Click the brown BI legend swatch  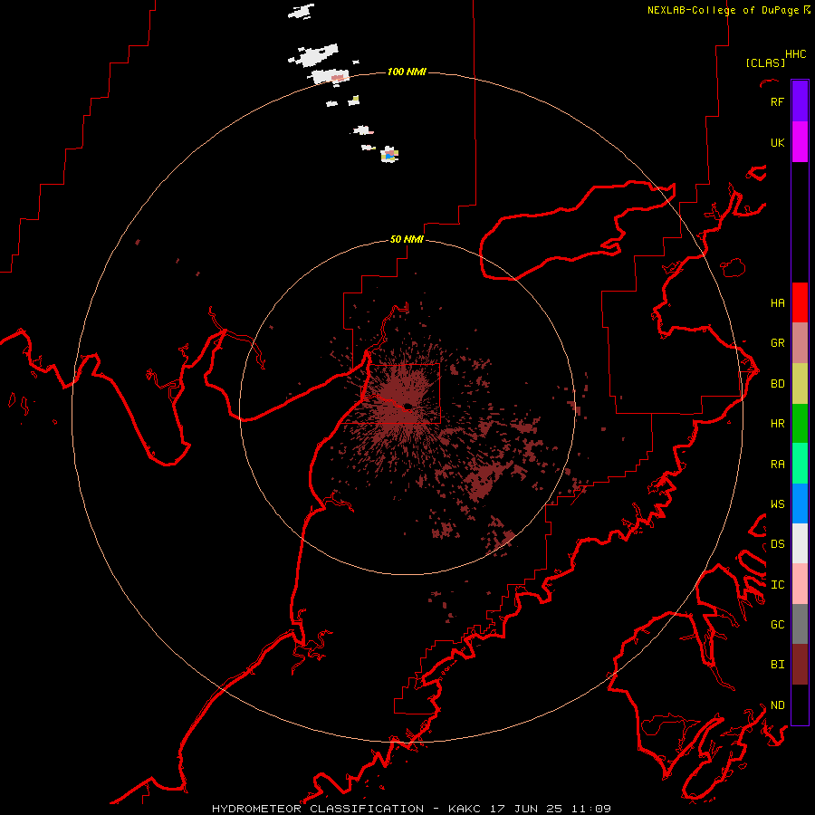coord(800,665)
